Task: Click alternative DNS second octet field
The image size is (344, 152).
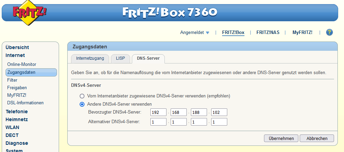Action: [x=179, y=122]
